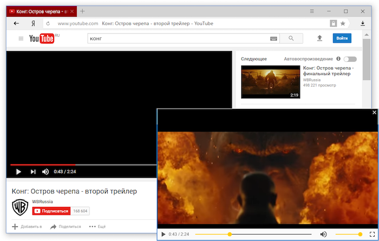Mute sound in the pop-out player
The width and height of the screenshot is (379, 241).
point(323,235)
